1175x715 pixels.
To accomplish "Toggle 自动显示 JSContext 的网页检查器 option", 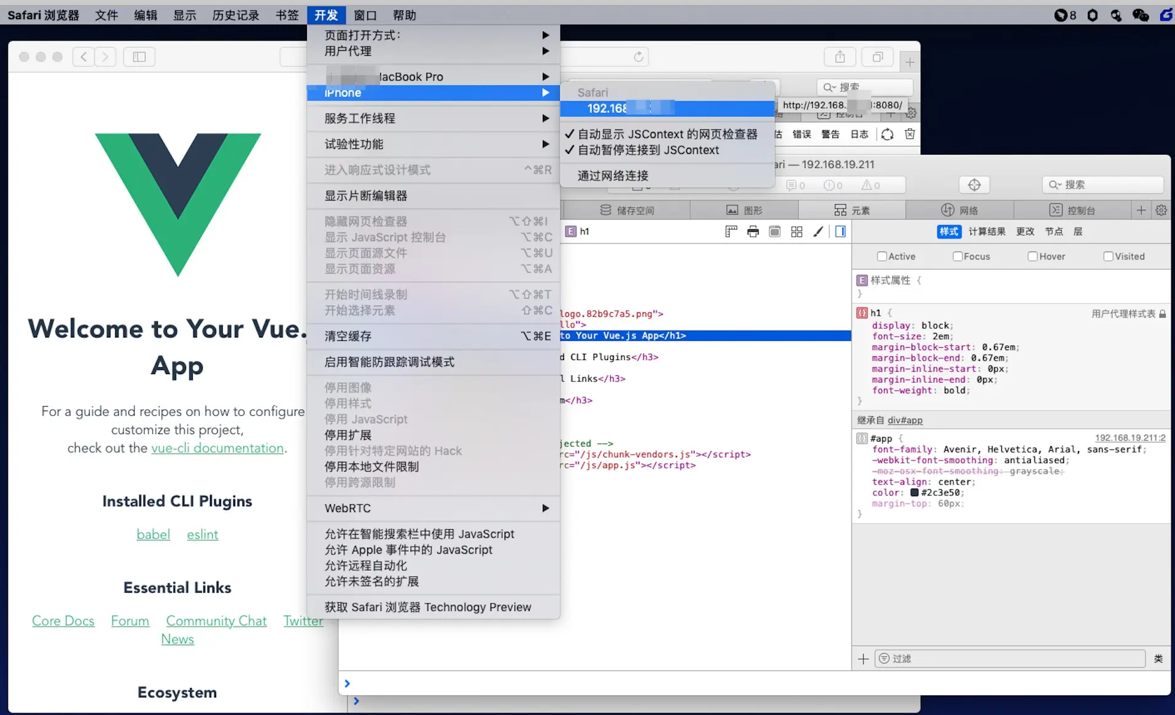I will click(x=667, y=134).
